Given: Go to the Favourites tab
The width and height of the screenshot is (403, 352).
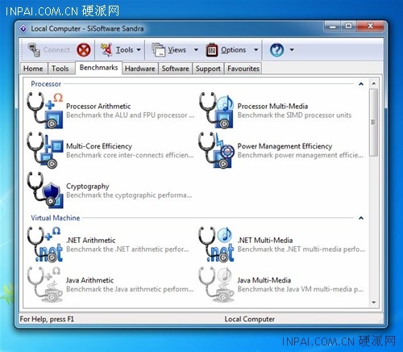Looking at the screenshot, I should (243, 69).
